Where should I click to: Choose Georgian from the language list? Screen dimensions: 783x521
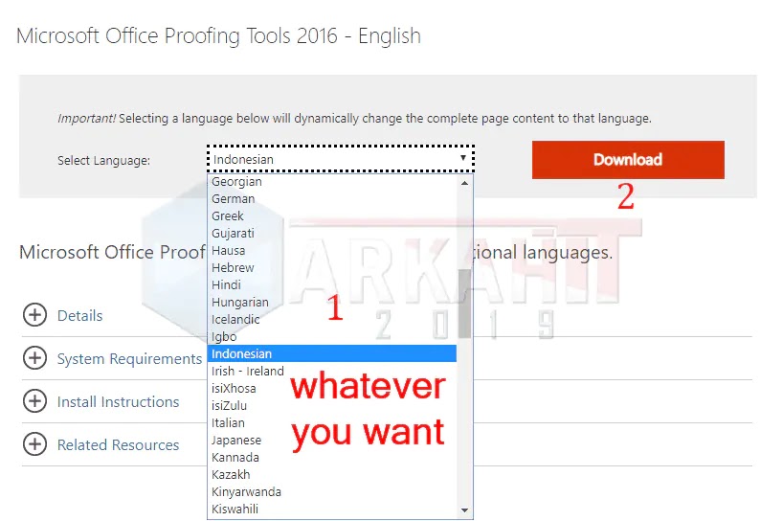332,182
